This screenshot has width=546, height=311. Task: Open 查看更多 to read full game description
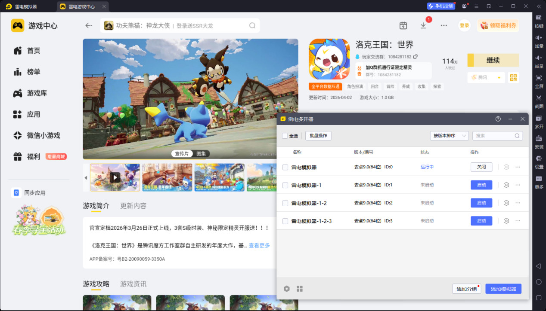pyautogui.click(x=259, y=245)
